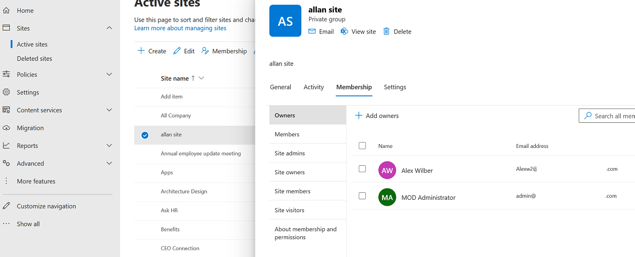Click the Delete trash can icon
Viewport: 635px width, 257px height.
click(x=387, y=32)
